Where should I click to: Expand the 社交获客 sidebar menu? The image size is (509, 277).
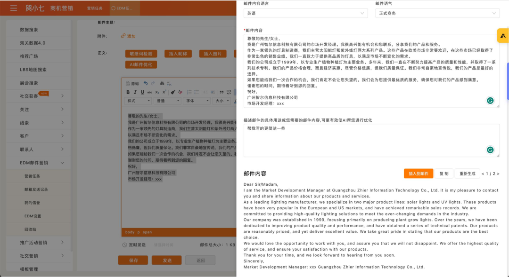click(x=38, y=96)
